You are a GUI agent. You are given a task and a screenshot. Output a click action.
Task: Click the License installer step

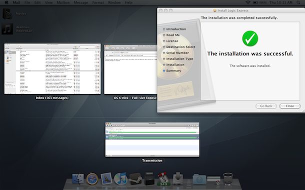click(x=172, y=41)
